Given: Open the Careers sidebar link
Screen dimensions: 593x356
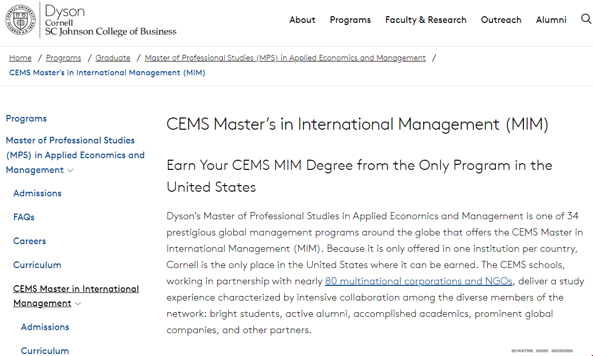Looking at the screenshot, I should coord(29,241).
